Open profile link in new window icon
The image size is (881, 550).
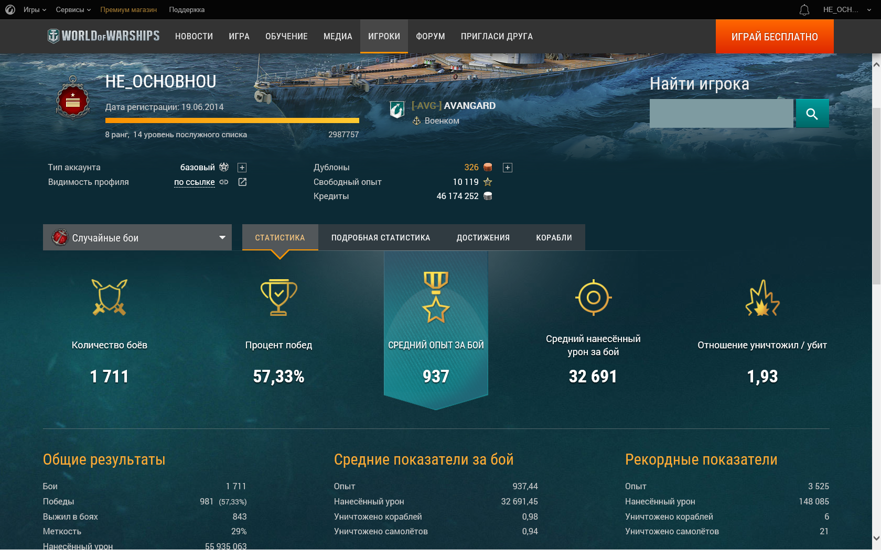pyautogui.click(x=242, y=182)
